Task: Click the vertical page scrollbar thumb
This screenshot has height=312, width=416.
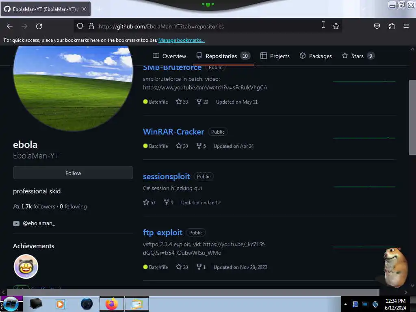Action: [x=412, y=117]
